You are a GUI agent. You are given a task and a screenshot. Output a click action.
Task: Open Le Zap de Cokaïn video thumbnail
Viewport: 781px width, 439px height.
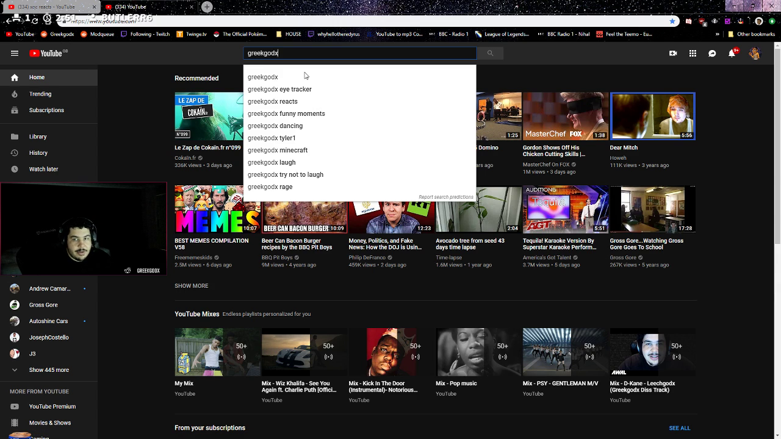tap(209, 116)
